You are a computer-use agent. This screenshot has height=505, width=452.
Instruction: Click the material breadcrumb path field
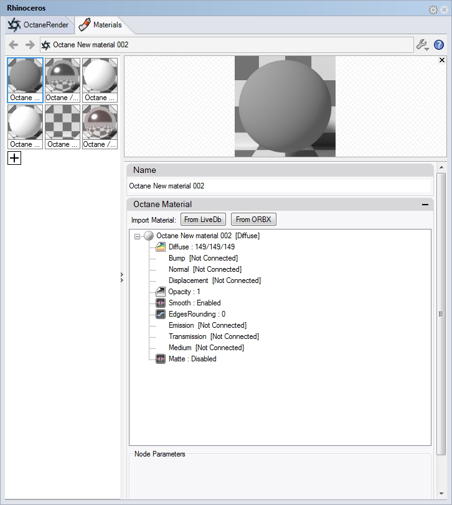(227, 45)
